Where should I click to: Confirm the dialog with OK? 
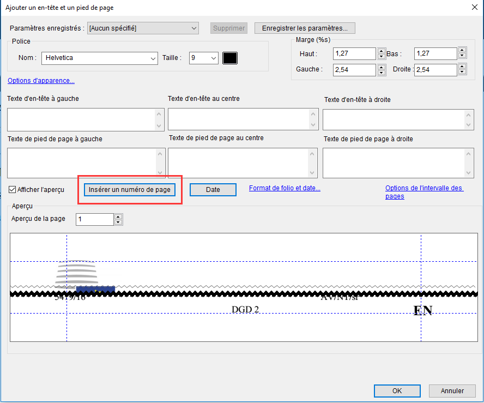tap(397, 390)
